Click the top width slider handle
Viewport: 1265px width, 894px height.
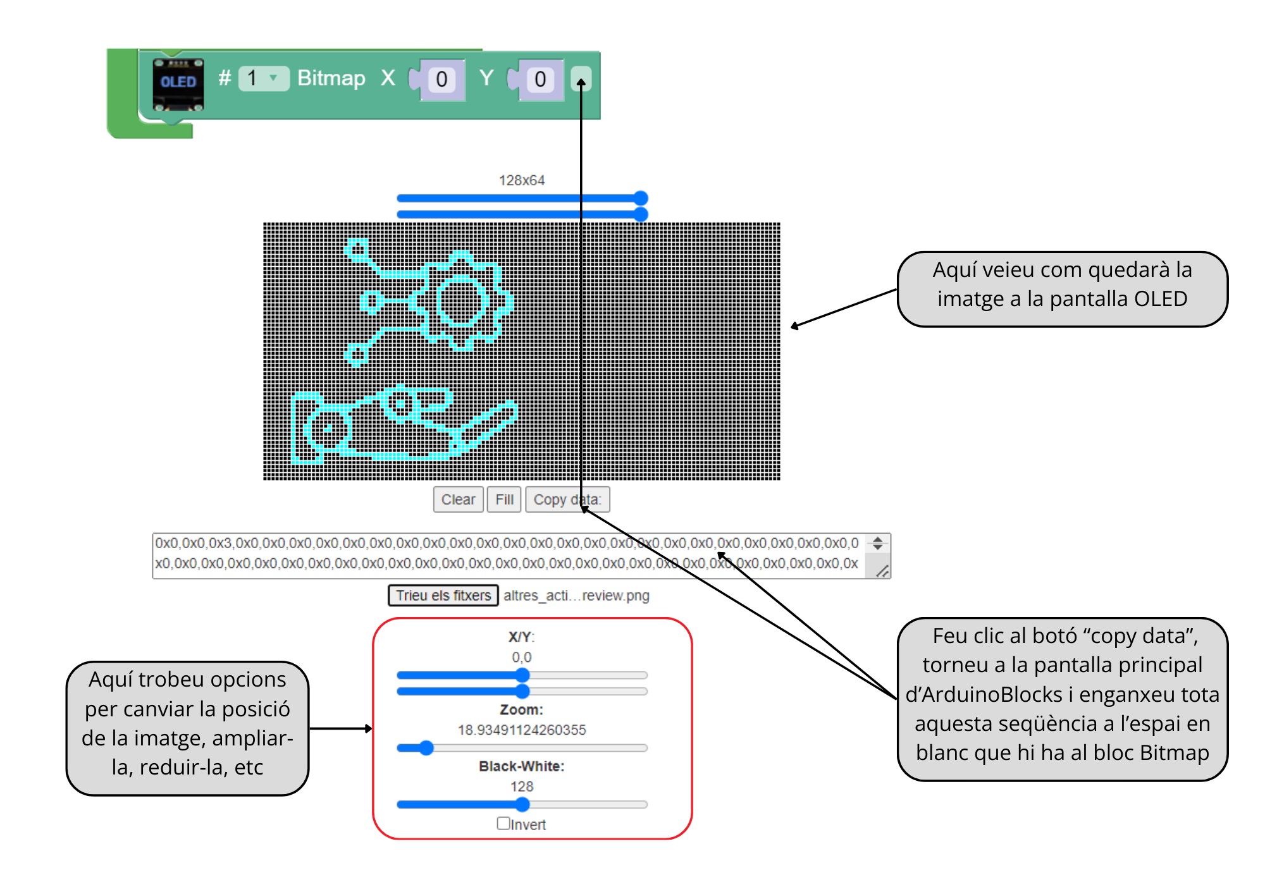point(641,199)
